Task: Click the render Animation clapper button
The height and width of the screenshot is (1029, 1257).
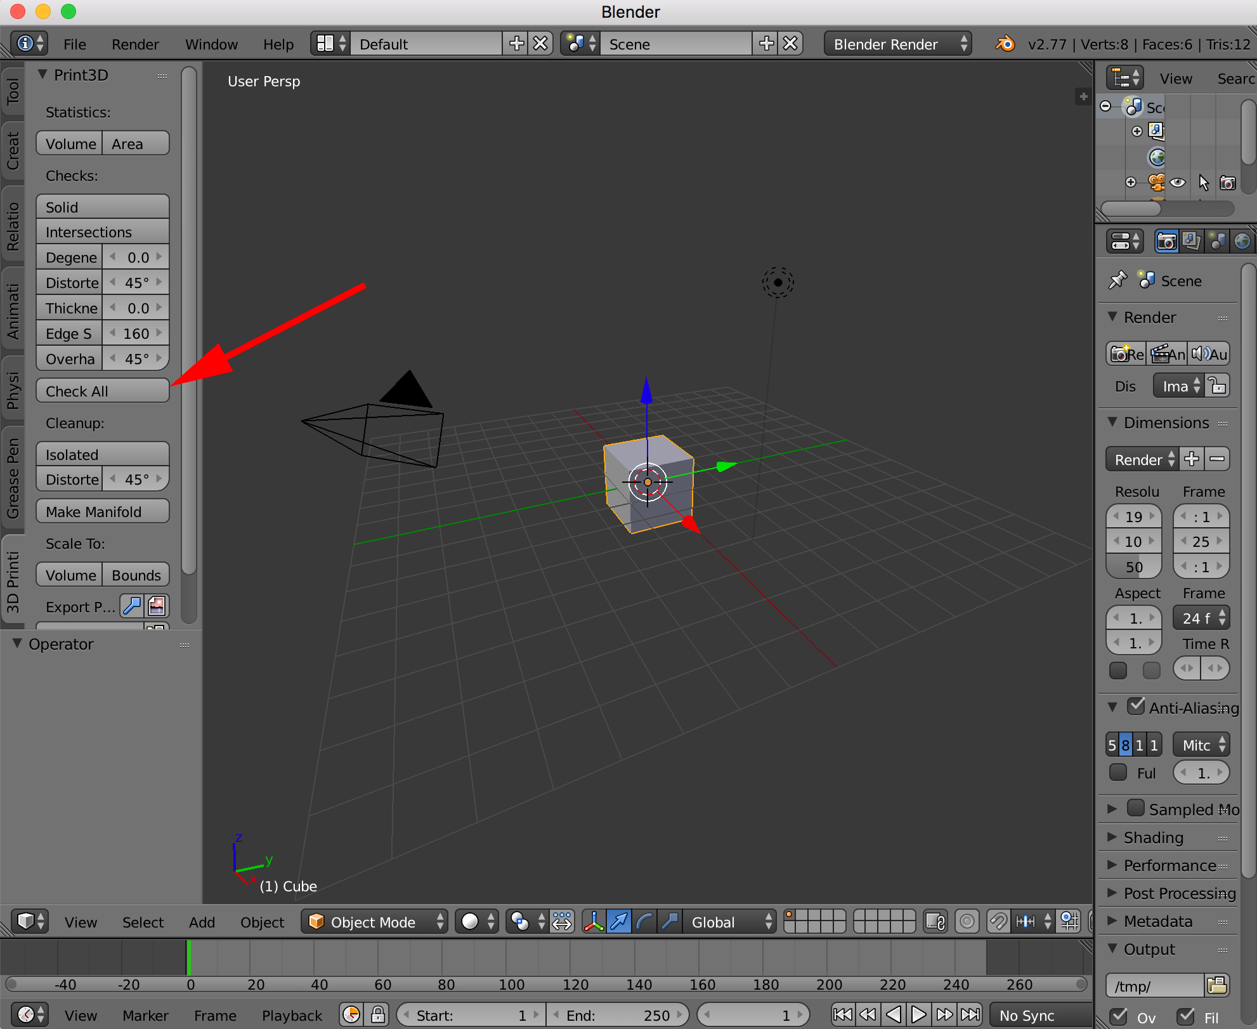Action: pos(1168,354)
